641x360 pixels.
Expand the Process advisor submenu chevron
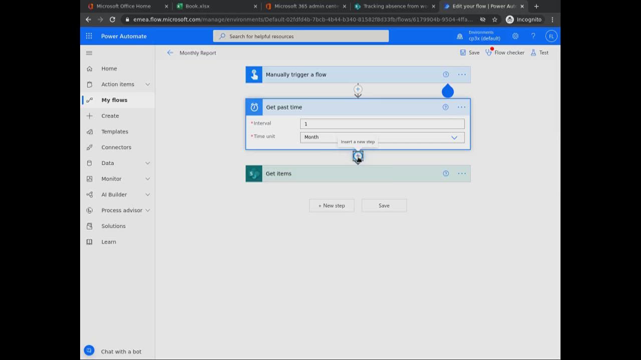tap(148, 210)
